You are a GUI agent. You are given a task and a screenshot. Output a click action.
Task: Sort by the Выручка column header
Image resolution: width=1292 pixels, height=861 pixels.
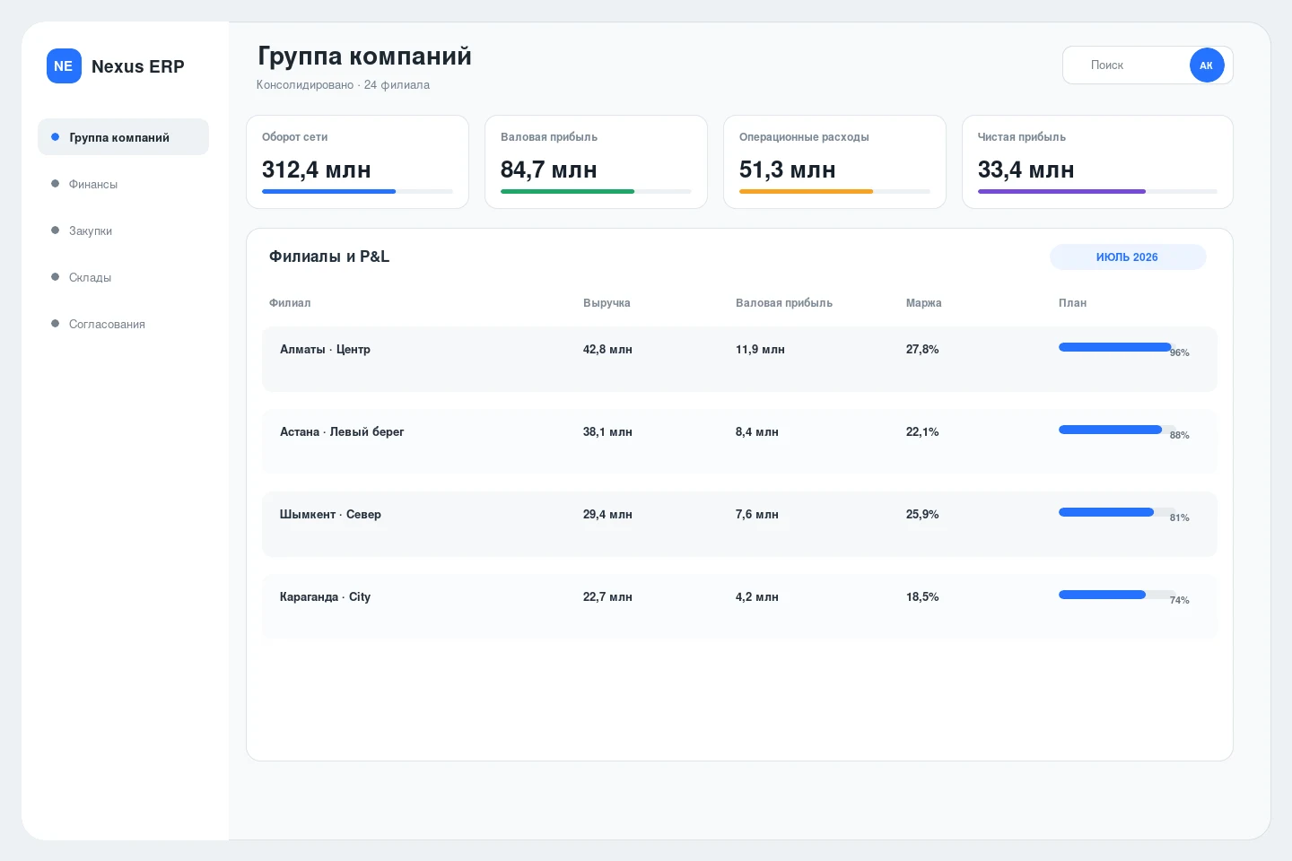coord(607,303)
